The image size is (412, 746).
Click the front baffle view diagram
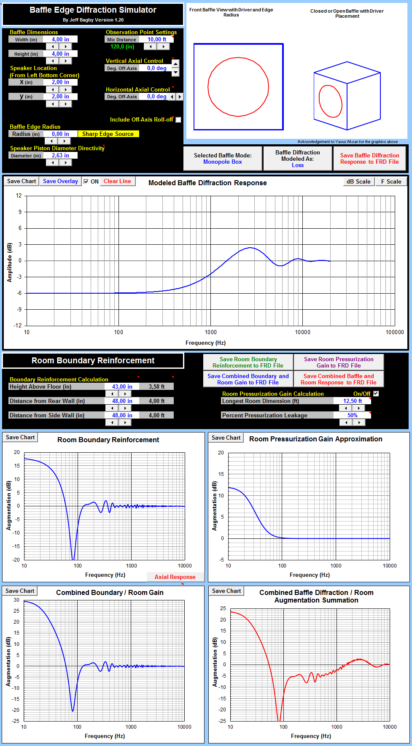click(x=239, y=87)
